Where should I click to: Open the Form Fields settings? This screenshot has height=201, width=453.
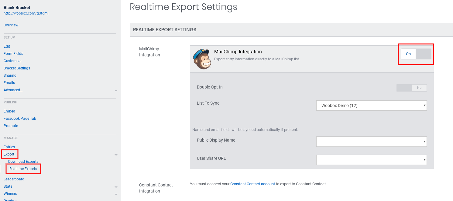(13, 54)
